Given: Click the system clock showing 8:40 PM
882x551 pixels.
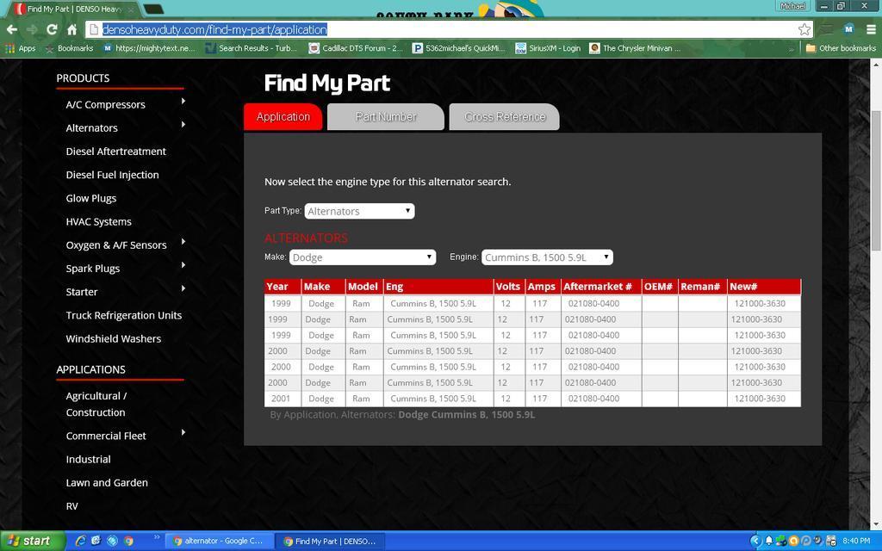Looking at the screenshot, I should 856,541.
